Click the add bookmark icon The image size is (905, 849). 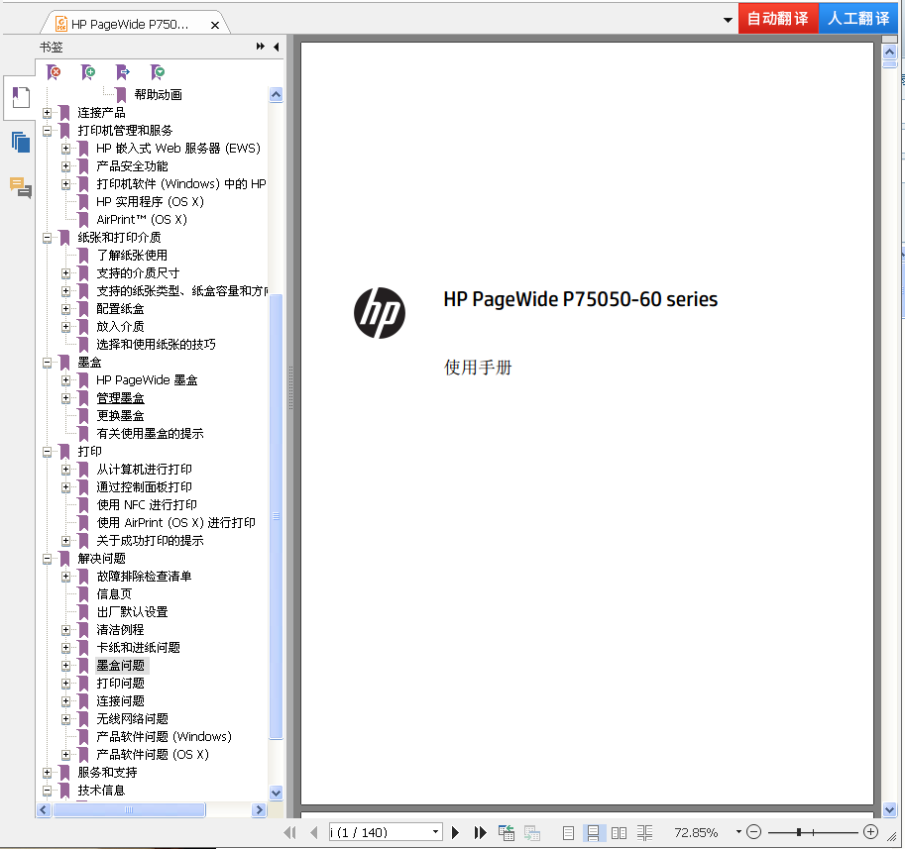pyautogui.click(x=88, y=71)
